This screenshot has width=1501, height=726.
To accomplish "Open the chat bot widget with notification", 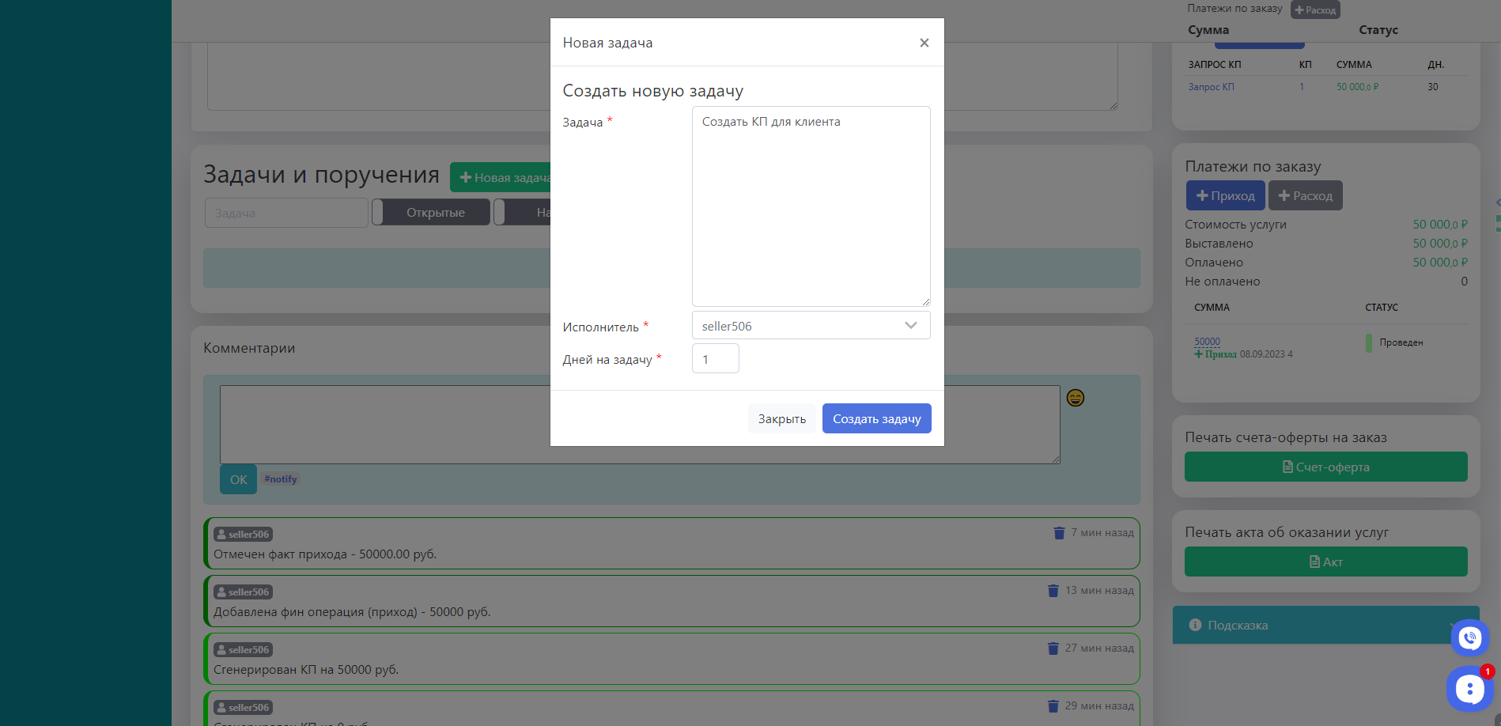I will tap(1469, 689).
